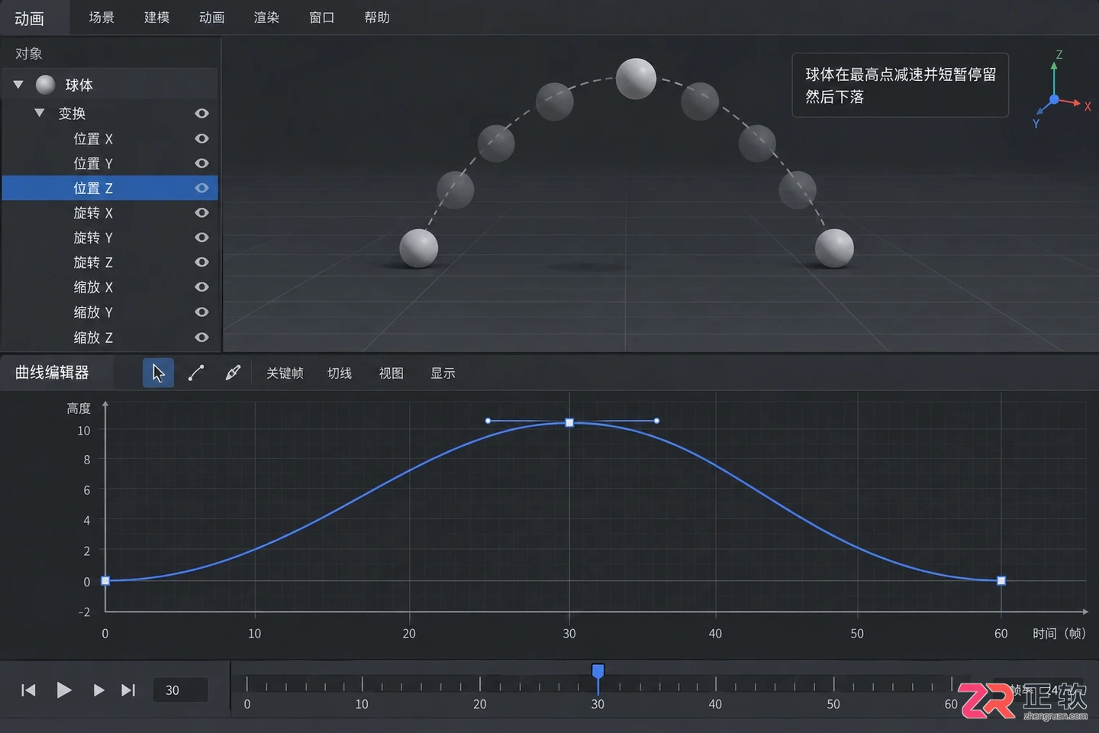Screen dimensions: 1099x733
Task: Collapse the 变换 group
Action: (x=40, y=113)
